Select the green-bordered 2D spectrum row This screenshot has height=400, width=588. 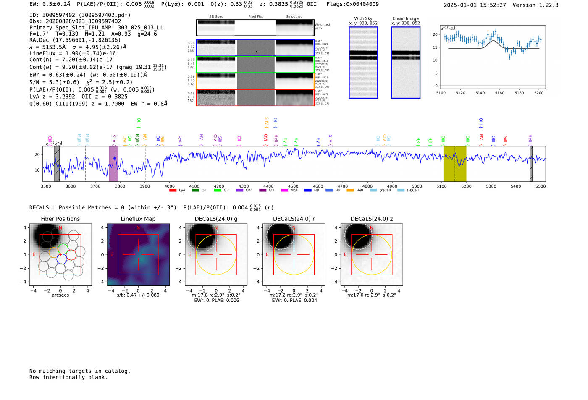[x=255, y=65]
